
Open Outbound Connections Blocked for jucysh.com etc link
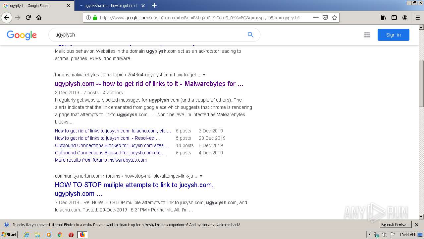[x=110, y=153]
